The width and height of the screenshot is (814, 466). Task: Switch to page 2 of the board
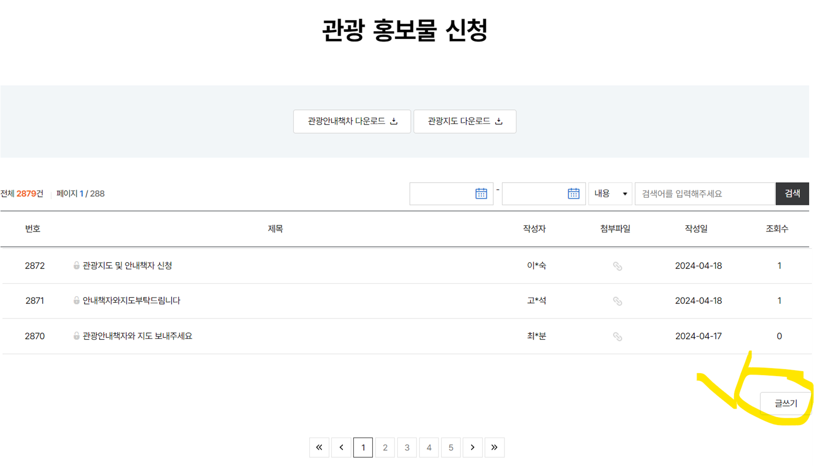[x=385, y=447]
